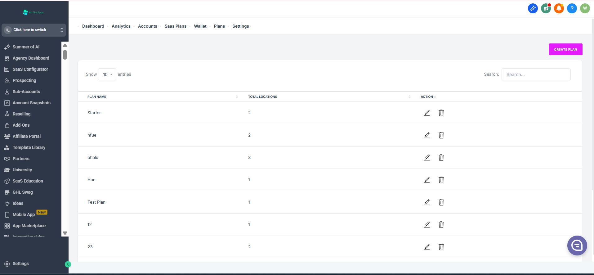Image resolution: width=594 pixels, height=275 pixels.
Task: Edit the bhalu plan with pencil icon
Action: (427, 158)
